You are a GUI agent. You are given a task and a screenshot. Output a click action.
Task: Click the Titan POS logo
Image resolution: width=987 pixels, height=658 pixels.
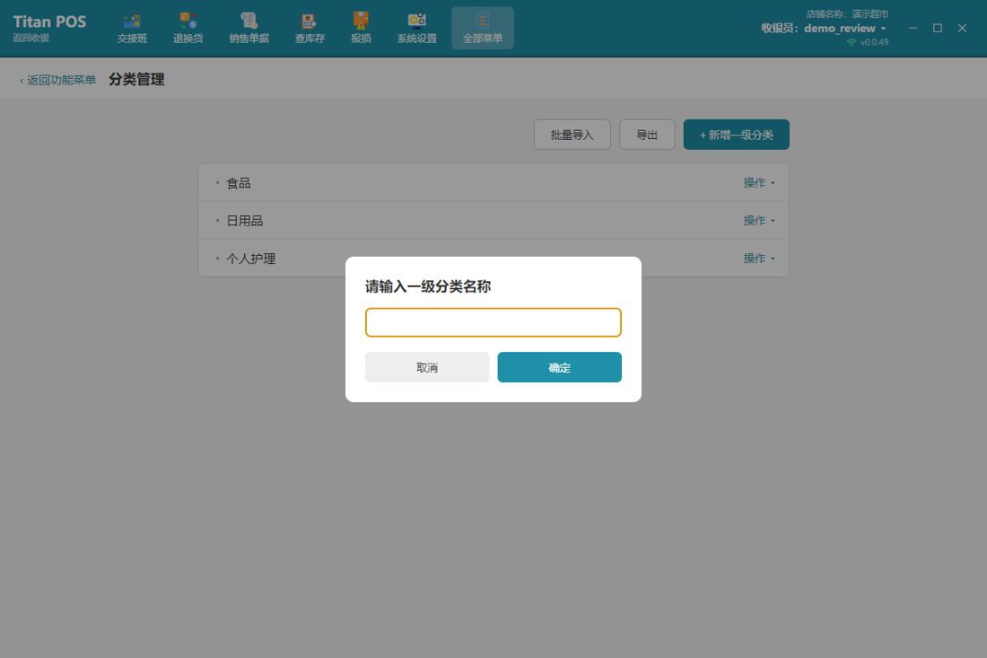click(49, 22)
